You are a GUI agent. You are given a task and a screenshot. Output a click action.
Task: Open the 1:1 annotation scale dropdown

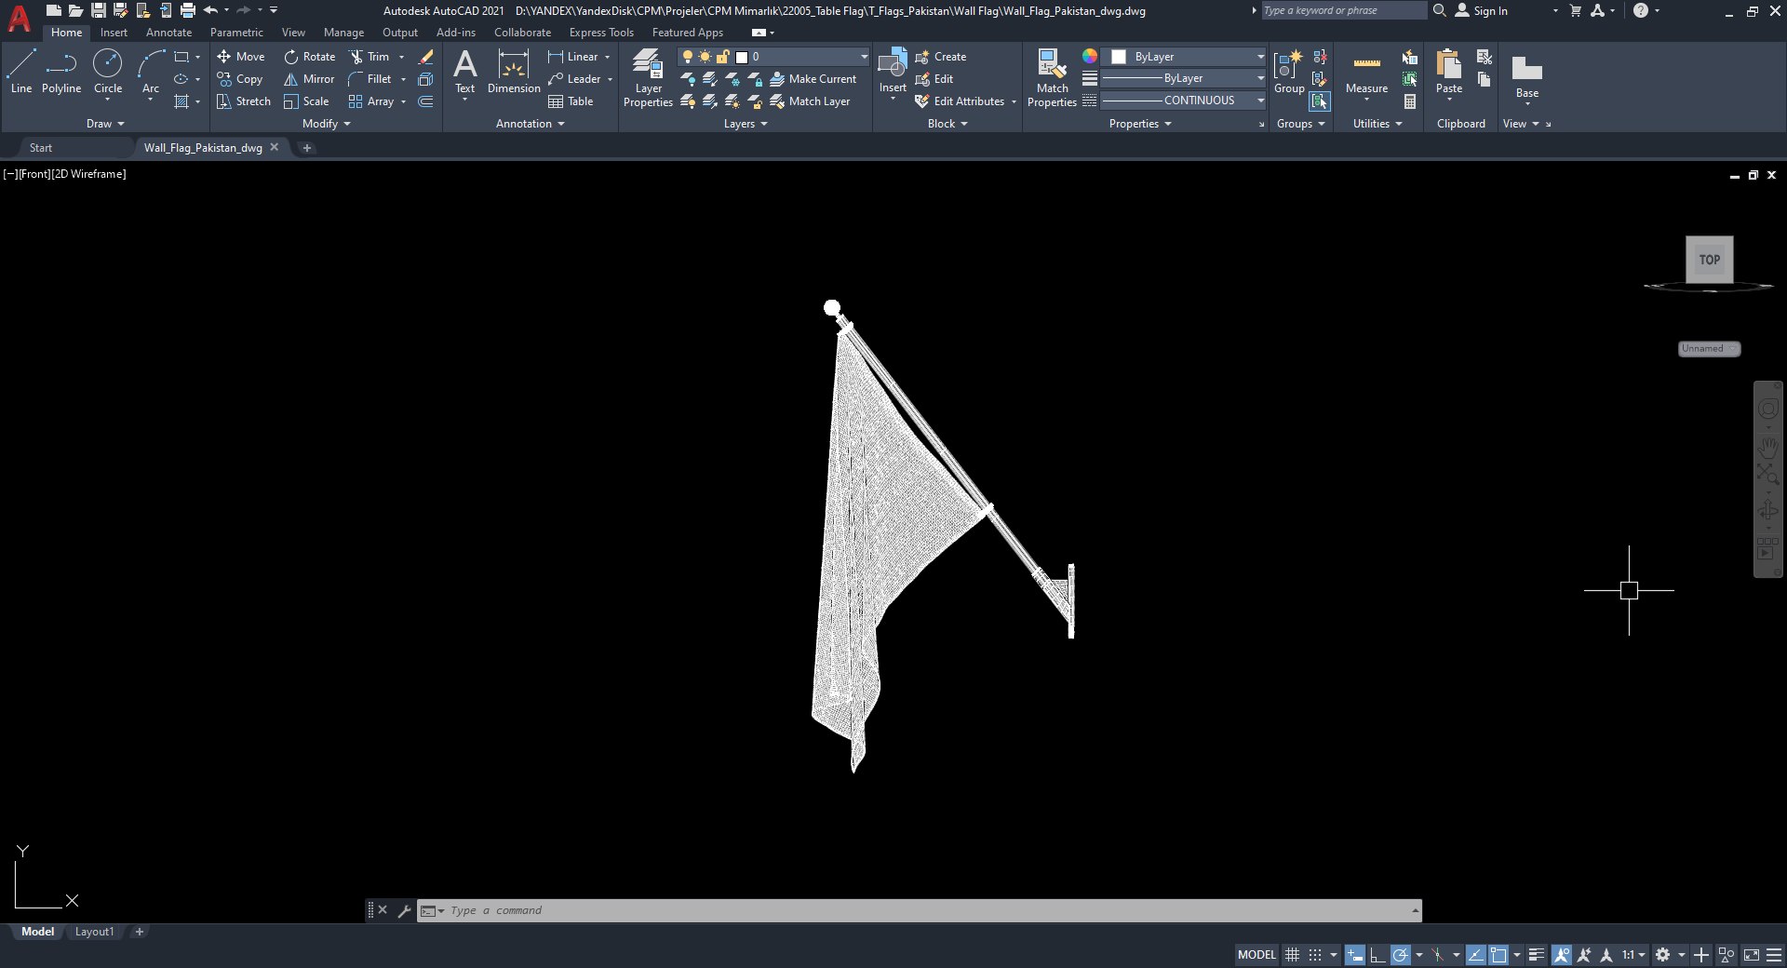1633,955
